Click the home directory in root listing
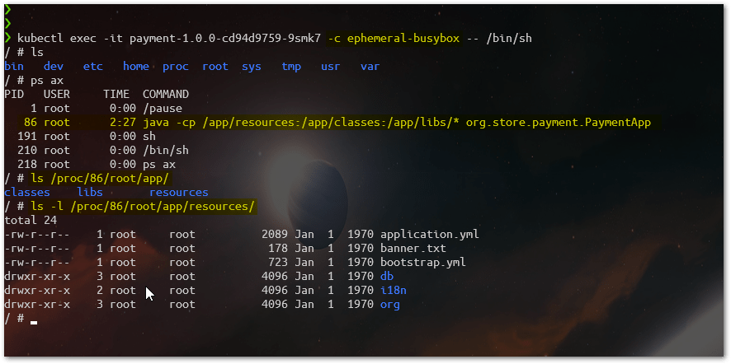The image size is (731, 364). click(135, 66)
